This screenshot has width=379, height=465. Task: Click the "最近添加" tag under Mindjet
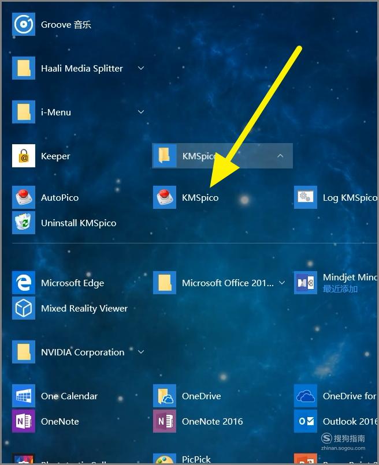[x=340, y=289]
